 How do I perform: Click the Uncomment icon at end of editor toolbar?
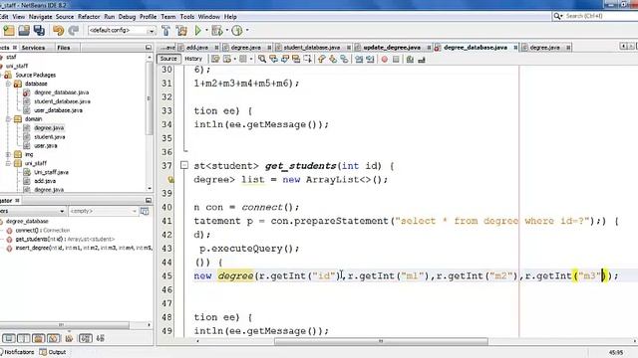click(422, 60)
